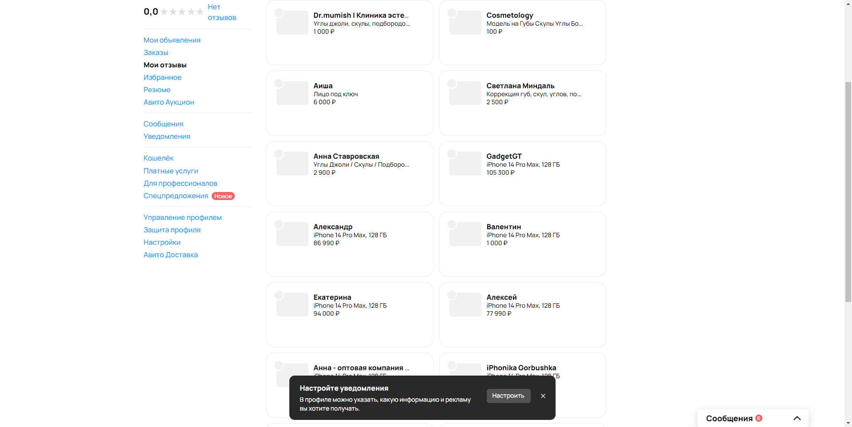The height and width of the screenshot is (427, 852).
Task: Open Светлана Миндаль listing thumbnail
Action: click(465, 93)
